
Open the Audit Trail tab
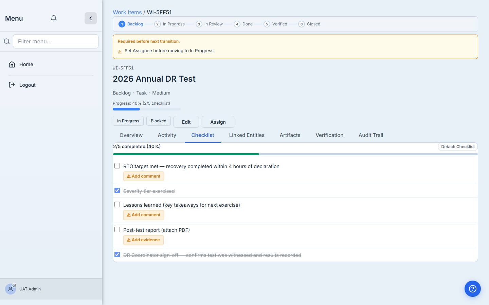coord(371,135)
